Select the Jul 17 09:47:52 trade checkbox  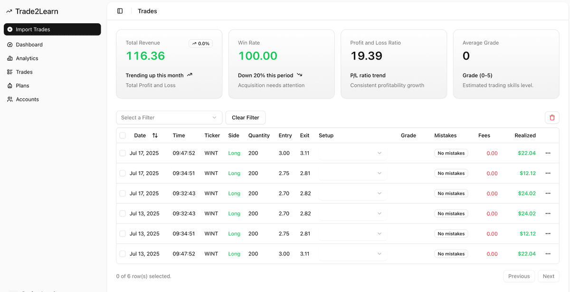pyautogui.click(x=123, y=153)
